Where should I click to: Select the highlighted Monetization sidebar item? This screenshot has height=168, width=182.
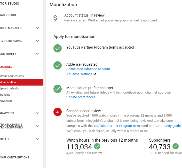(21, 82)
